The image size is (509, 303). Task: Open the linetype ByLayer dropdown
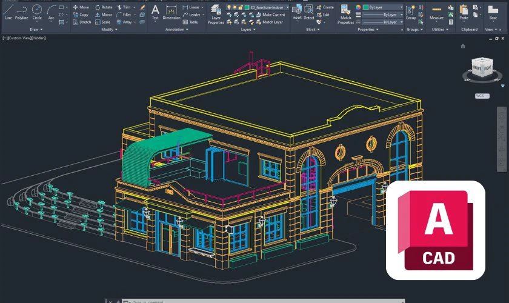point(383,22)
